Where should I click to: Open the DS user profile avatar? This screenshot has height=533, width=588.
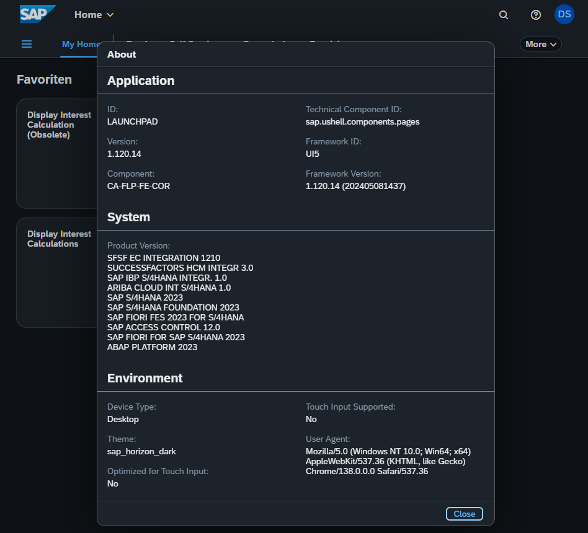pos(564,15)
